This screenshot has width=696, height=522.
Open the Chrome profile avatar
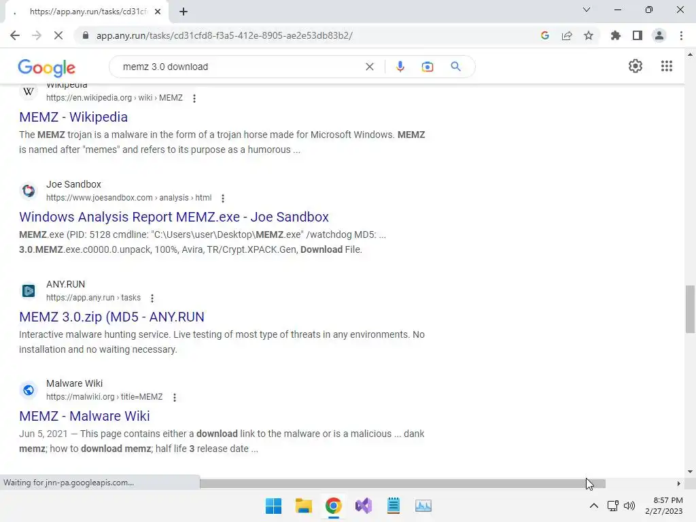click(x=659, y=35)
